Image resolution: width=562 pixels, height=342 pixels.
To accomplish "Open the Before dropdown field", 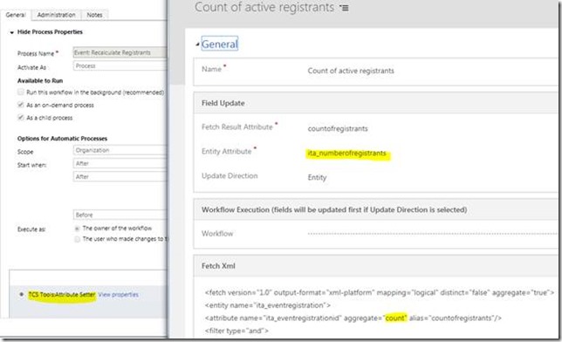I will click(120, 215).
